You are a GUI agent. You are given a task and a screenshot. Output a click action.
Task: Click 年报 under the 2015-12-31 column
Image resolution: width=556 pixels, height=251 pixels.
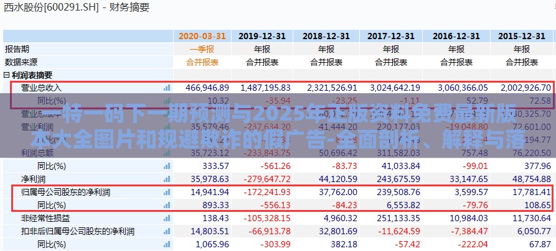pyautogui.click(x=522, y=49)
